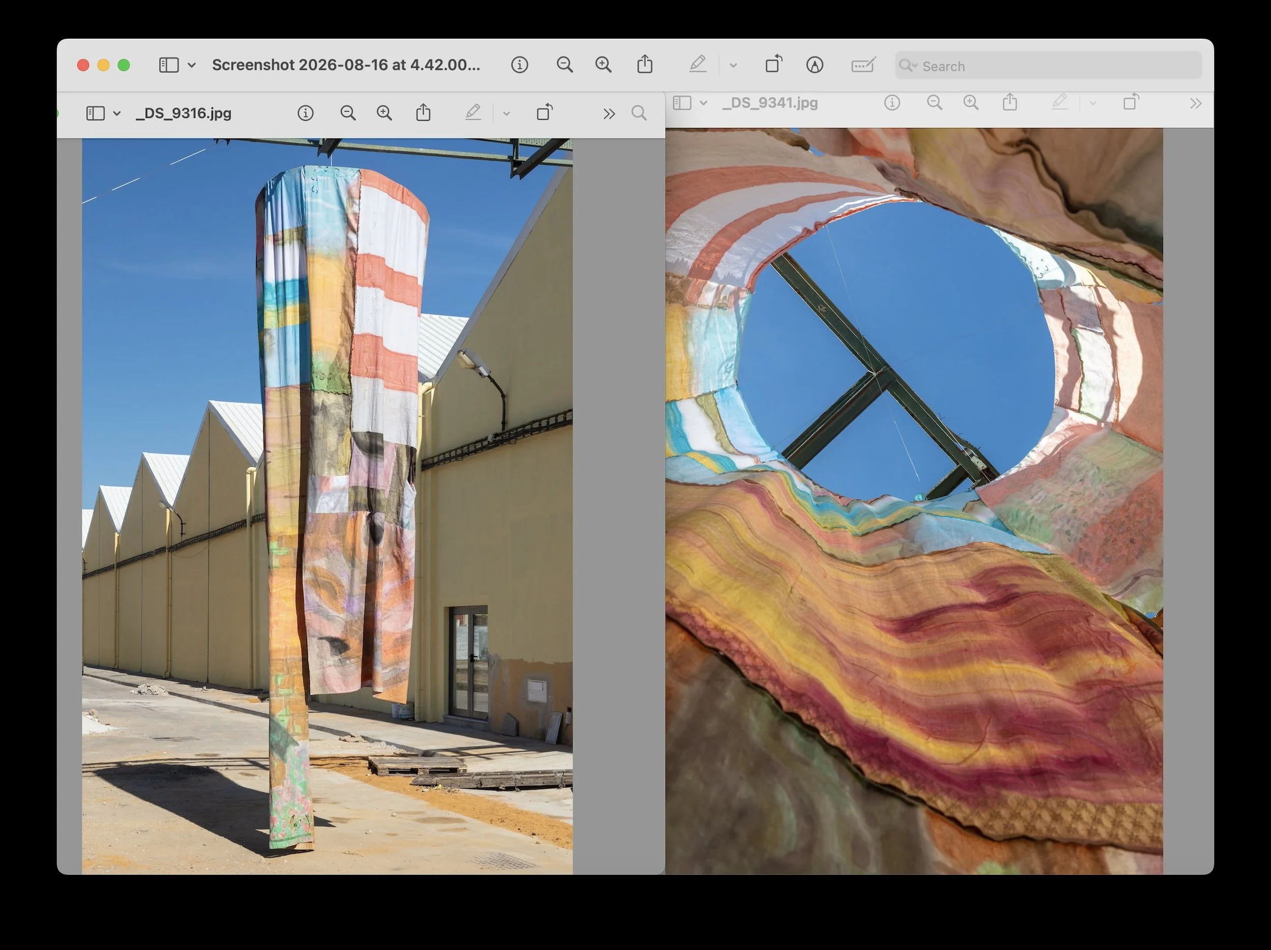Zoom in on the _DS_9341.jpg window
Viewport: 1271px width, 950px height.
pyautogui.click(x=971, y=103)
